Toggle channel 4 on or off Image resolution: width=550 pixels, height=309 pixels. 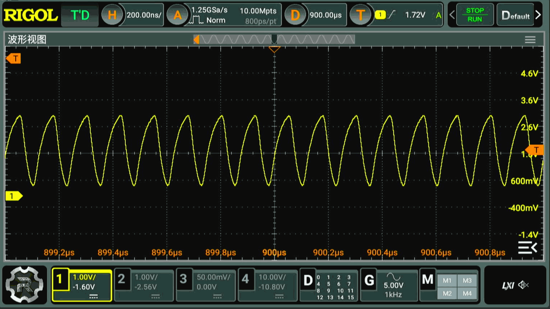[x=245, y=279]
